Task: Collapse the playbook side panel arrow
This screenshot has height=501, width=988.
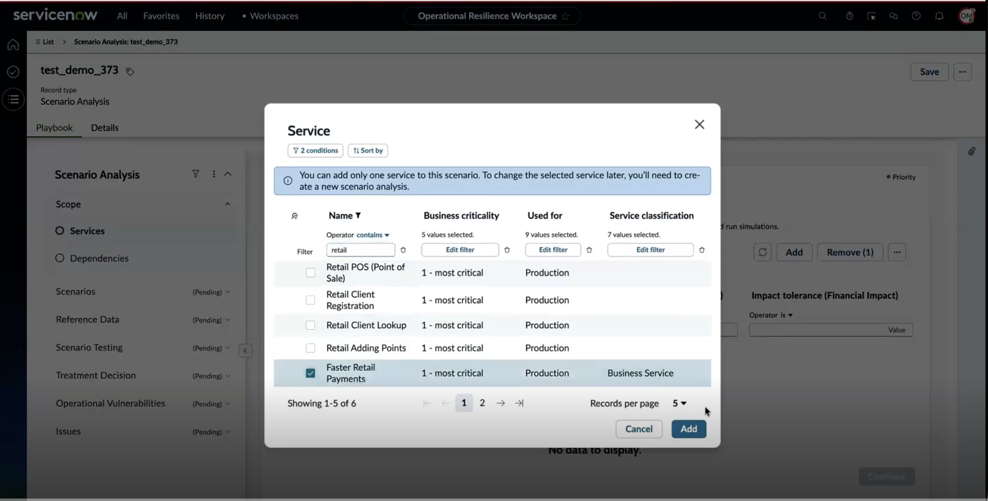Action: (245, 351)
